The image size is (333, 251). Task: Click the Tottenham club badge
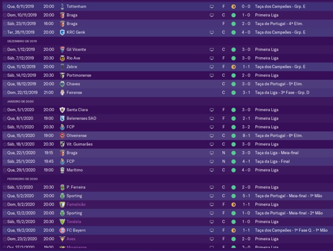(x=63, y=6)
